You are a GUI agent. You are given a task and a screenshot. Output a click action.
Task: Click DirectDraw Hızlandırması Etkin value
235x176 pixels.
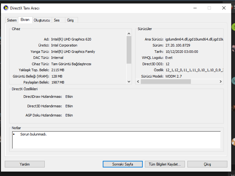coord(69,97)
